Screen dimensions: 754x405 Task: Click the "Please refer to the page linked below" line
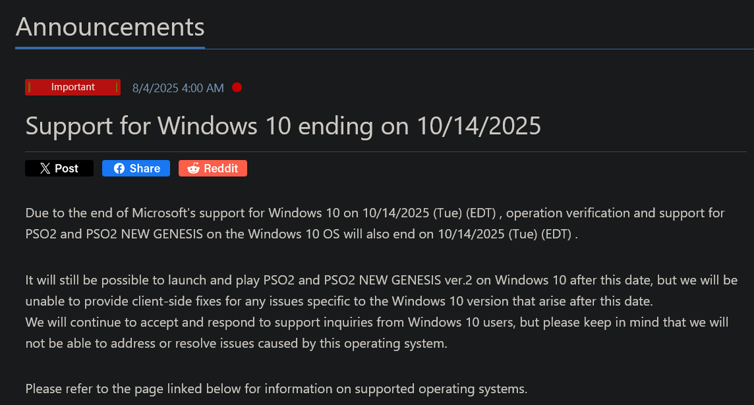tap(276, 389)
